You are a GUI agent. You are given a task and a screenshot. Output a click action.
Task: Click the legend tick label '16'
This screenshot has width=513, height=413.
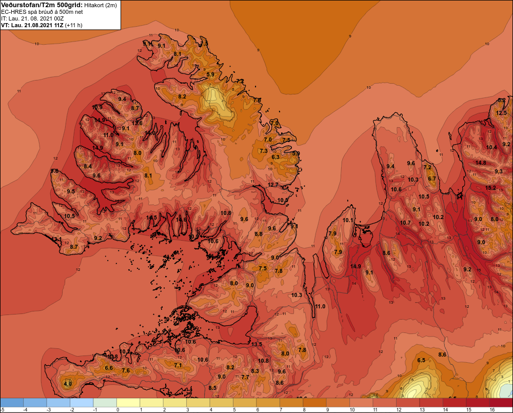pyautogui.click(x=492, y=410)
